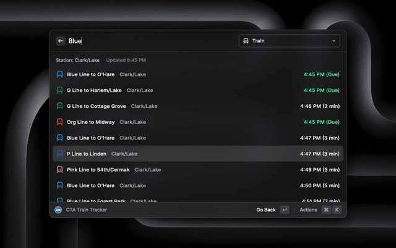Open the Train type dropdown
The height and width of the screenshot is (248, 396).
(289, 41)
